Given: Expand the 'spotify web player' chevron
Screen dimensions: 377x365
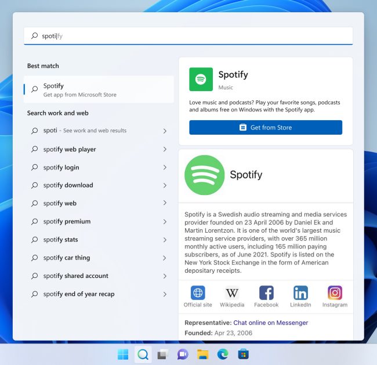Looking at the screenshot, I should coord(165,149).
